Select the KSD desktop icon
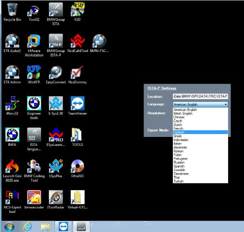The height and width of the screenshot is (232, 244). [77, 13]
